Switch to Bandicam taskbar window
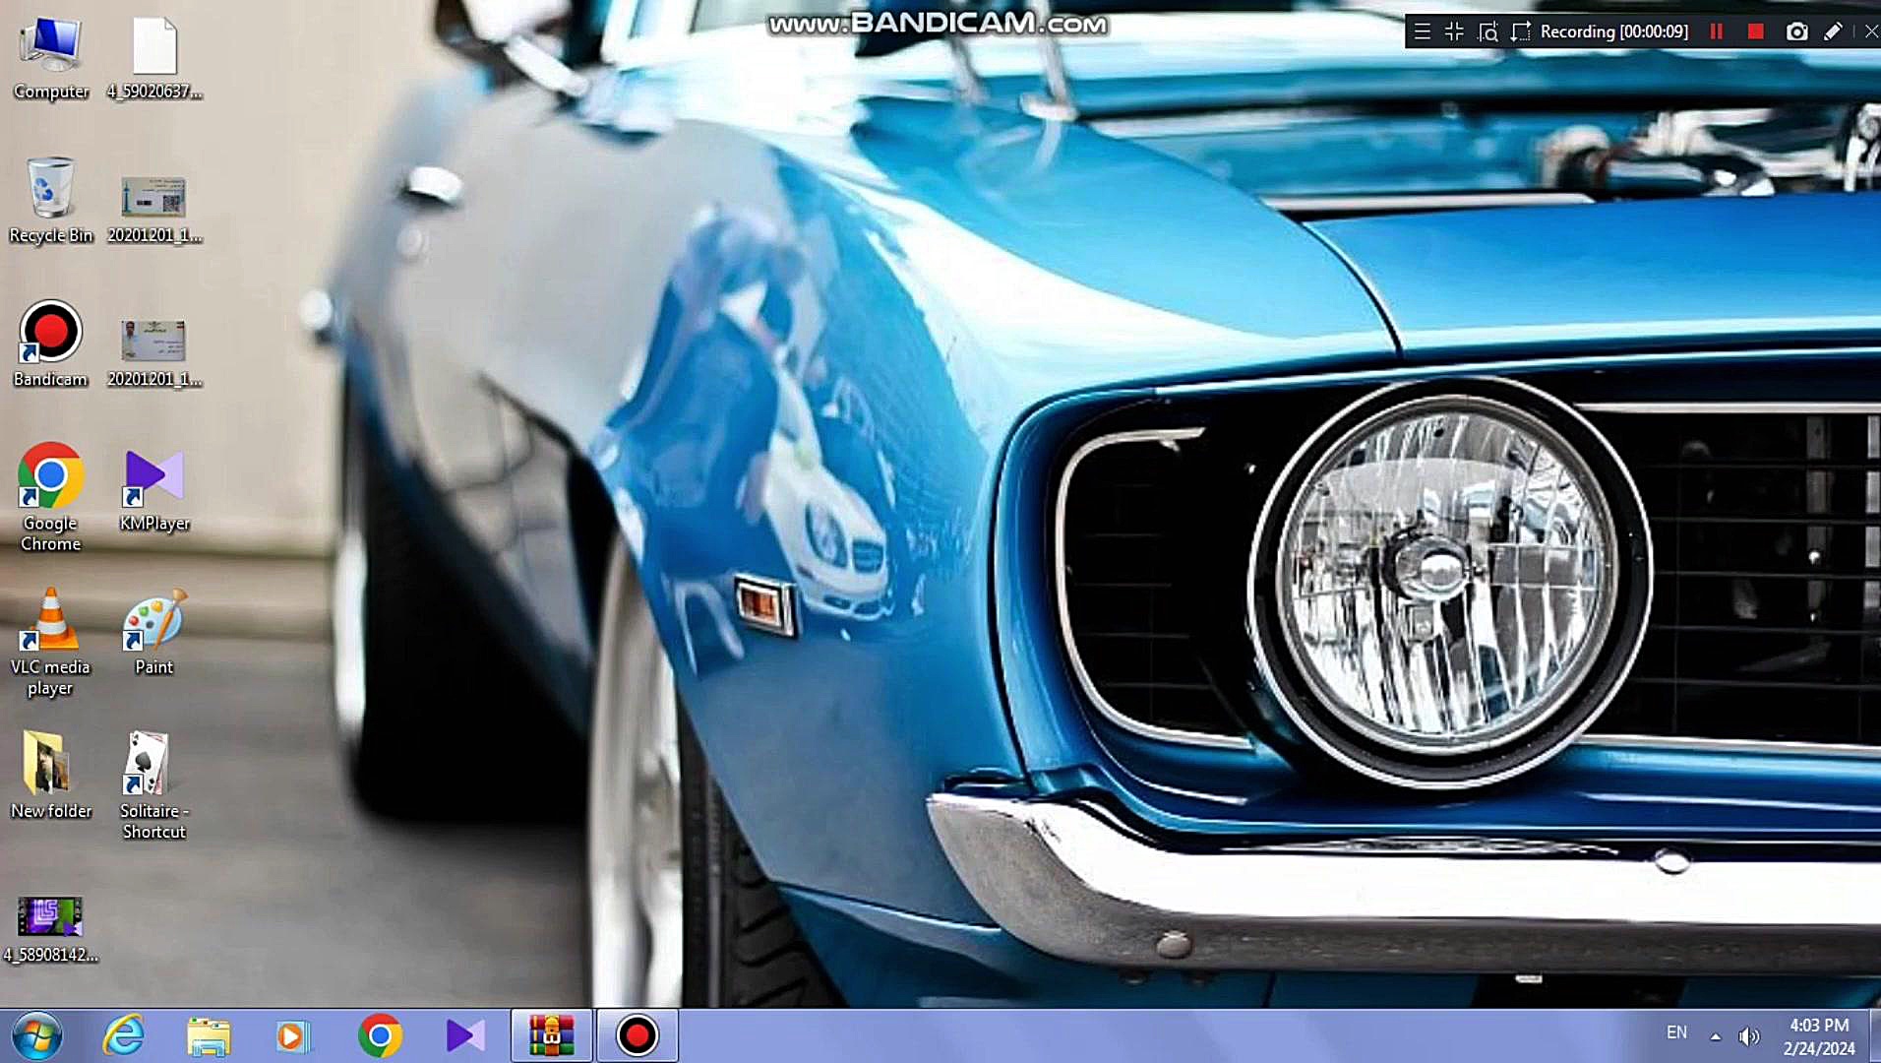This screenshot has width=1881, height=1063. click(x=637, y=1035)
